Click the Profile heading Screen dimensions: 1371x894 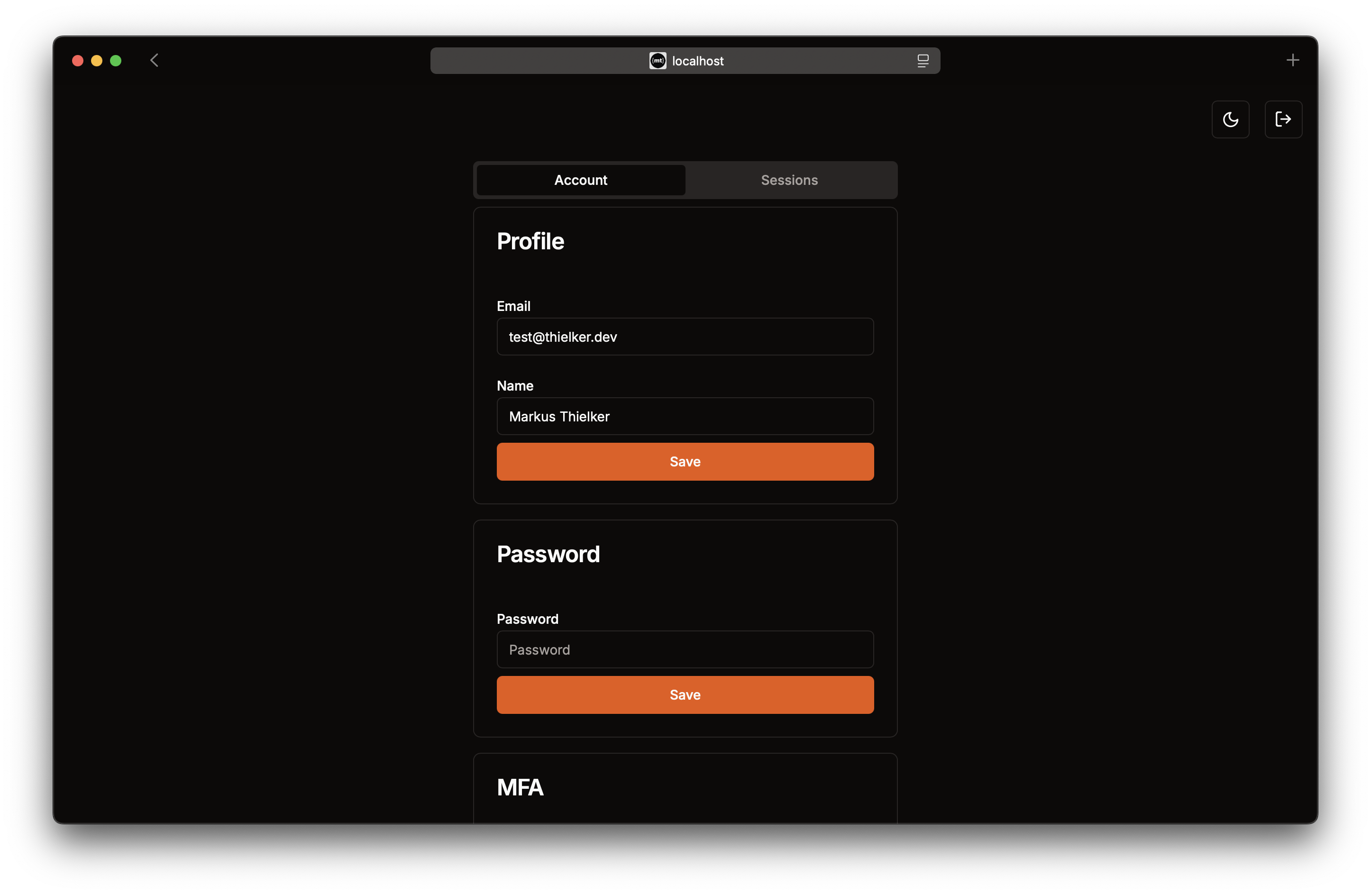click(530, 241)
